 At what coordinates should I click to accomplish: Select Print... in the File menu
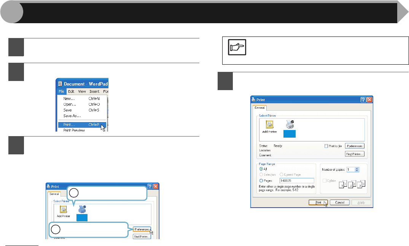coord(82,125)
